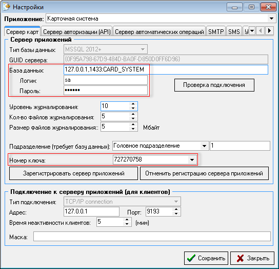Decrease client inactivity time spinner

[127, 224]
